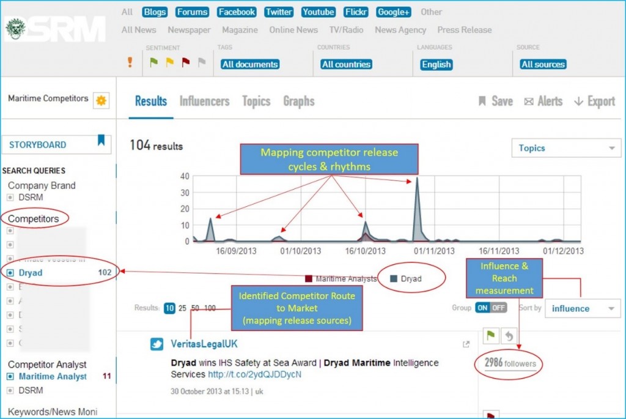This screenshot has height=419, width=626.
Task: Click the Keywords/News Moni heading
Action: pos(53,412)
